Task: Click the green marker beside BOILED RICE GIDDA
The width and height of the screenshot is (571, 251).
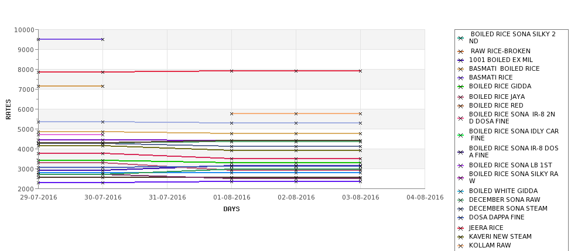Action: [461, 87]
